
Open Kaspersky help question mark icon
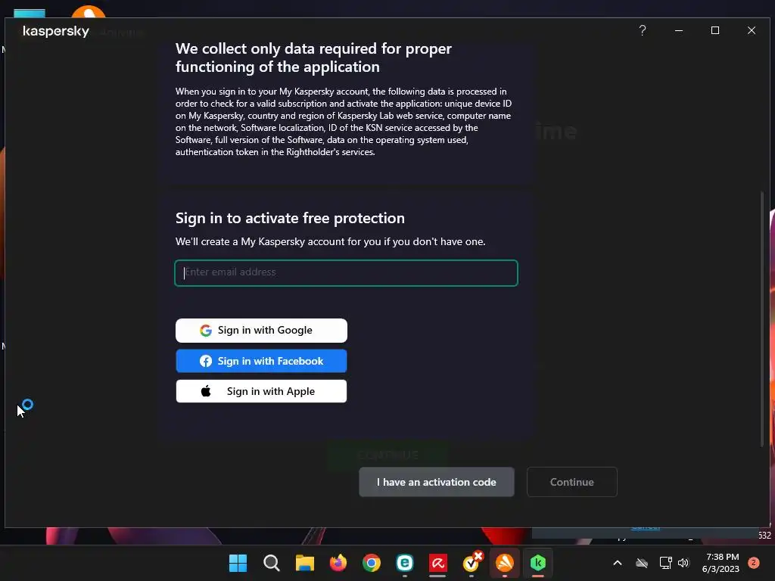[x=642, y=30]
